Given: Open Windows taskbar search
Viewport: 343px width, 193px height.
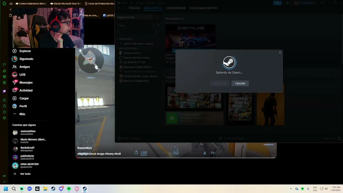Looking at the screenshot, I should click(x=14, y=189).
